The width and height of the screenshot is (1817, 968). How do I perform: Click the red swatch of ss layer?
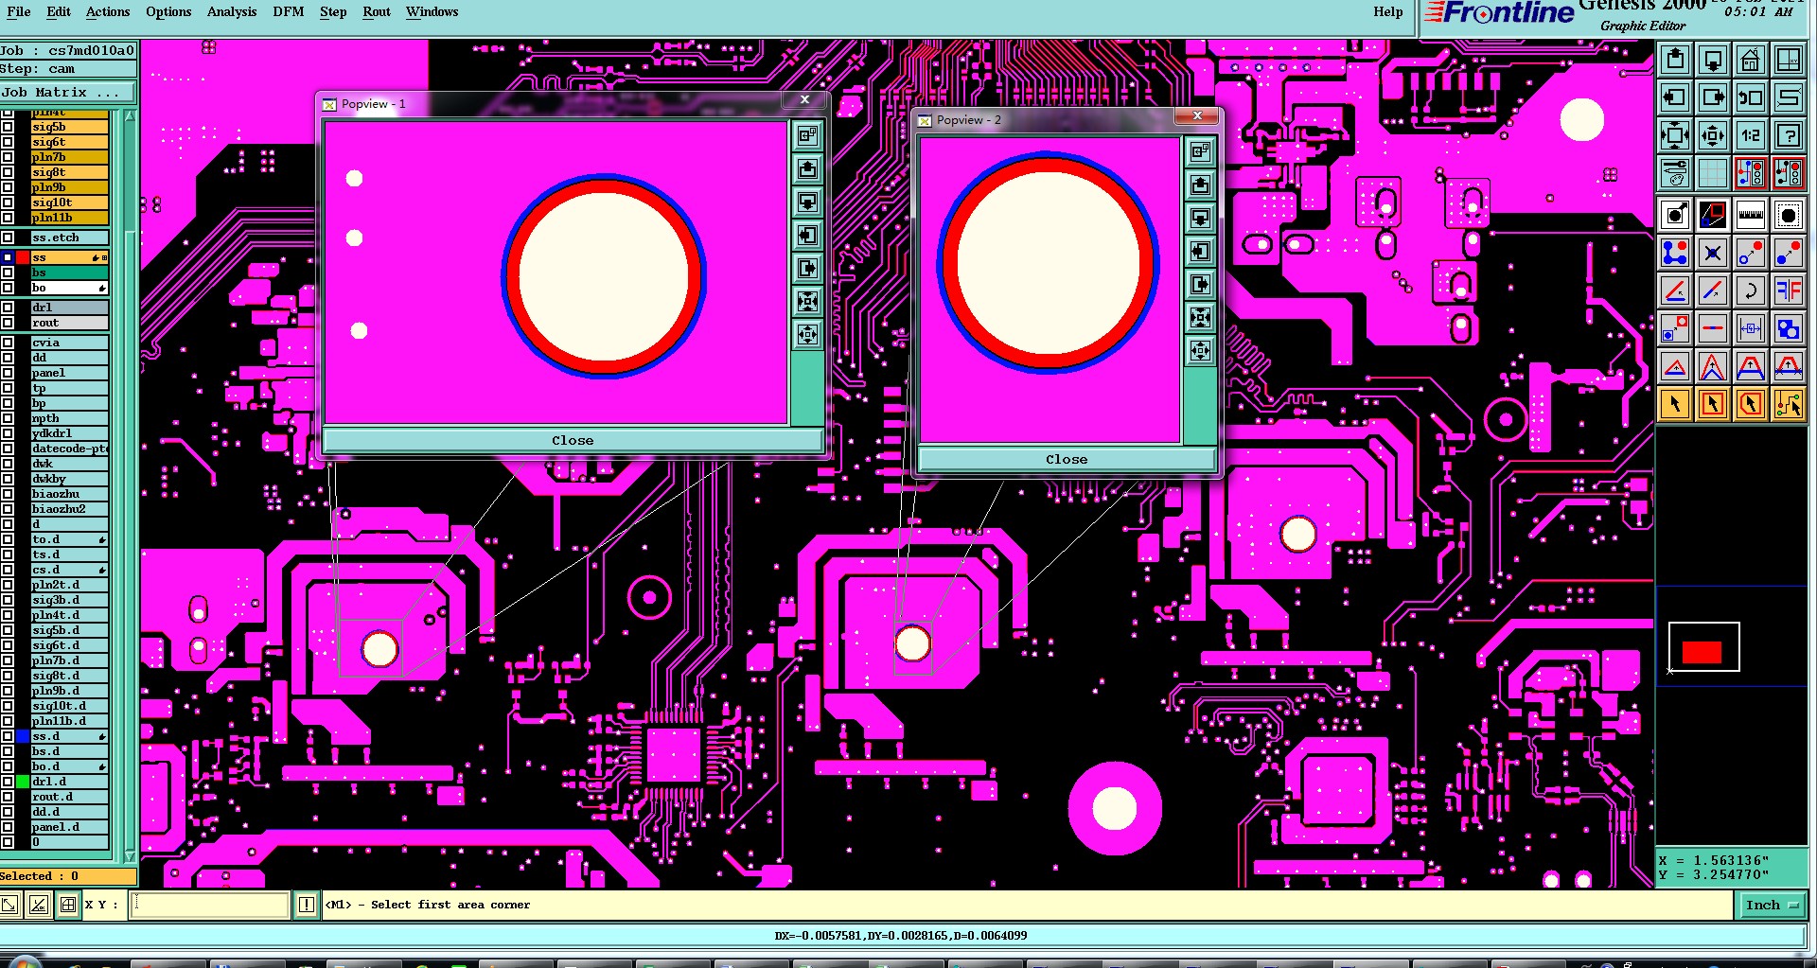[x=23, y=257]
